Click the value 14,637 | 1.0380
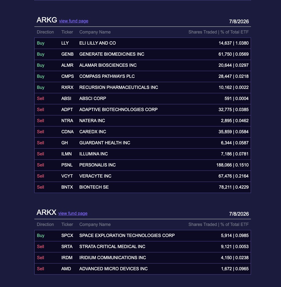The image size is (281, 287). [234, 43]
